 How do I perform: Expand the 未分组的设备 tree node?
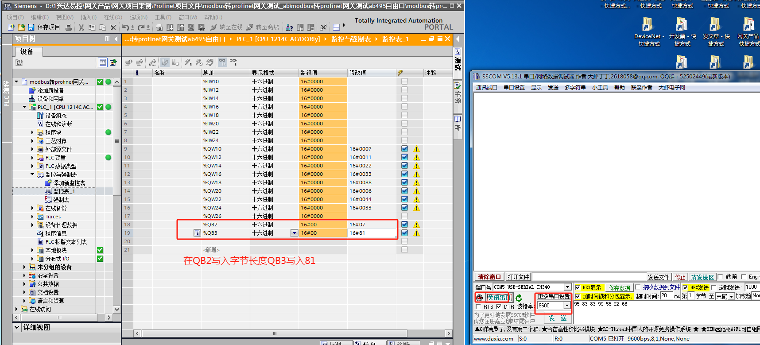coord(24,267)
